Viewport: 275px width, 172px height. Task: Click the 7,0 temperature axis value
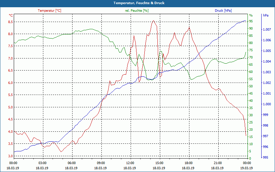point(10,58)
